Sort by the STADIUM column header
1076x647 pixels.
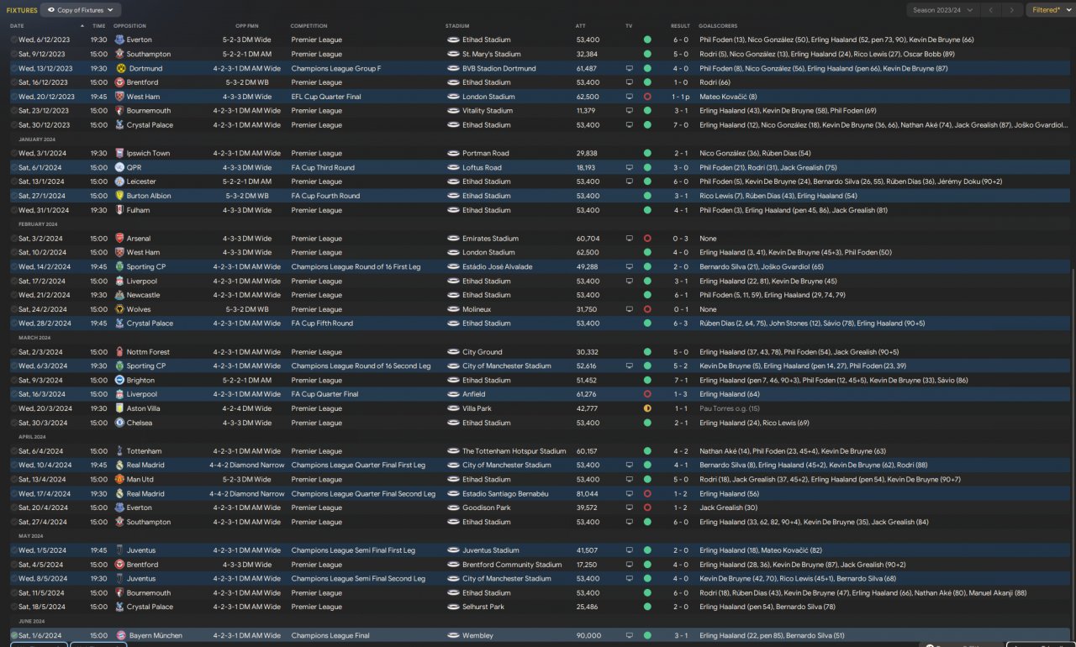tap(457, 26)
